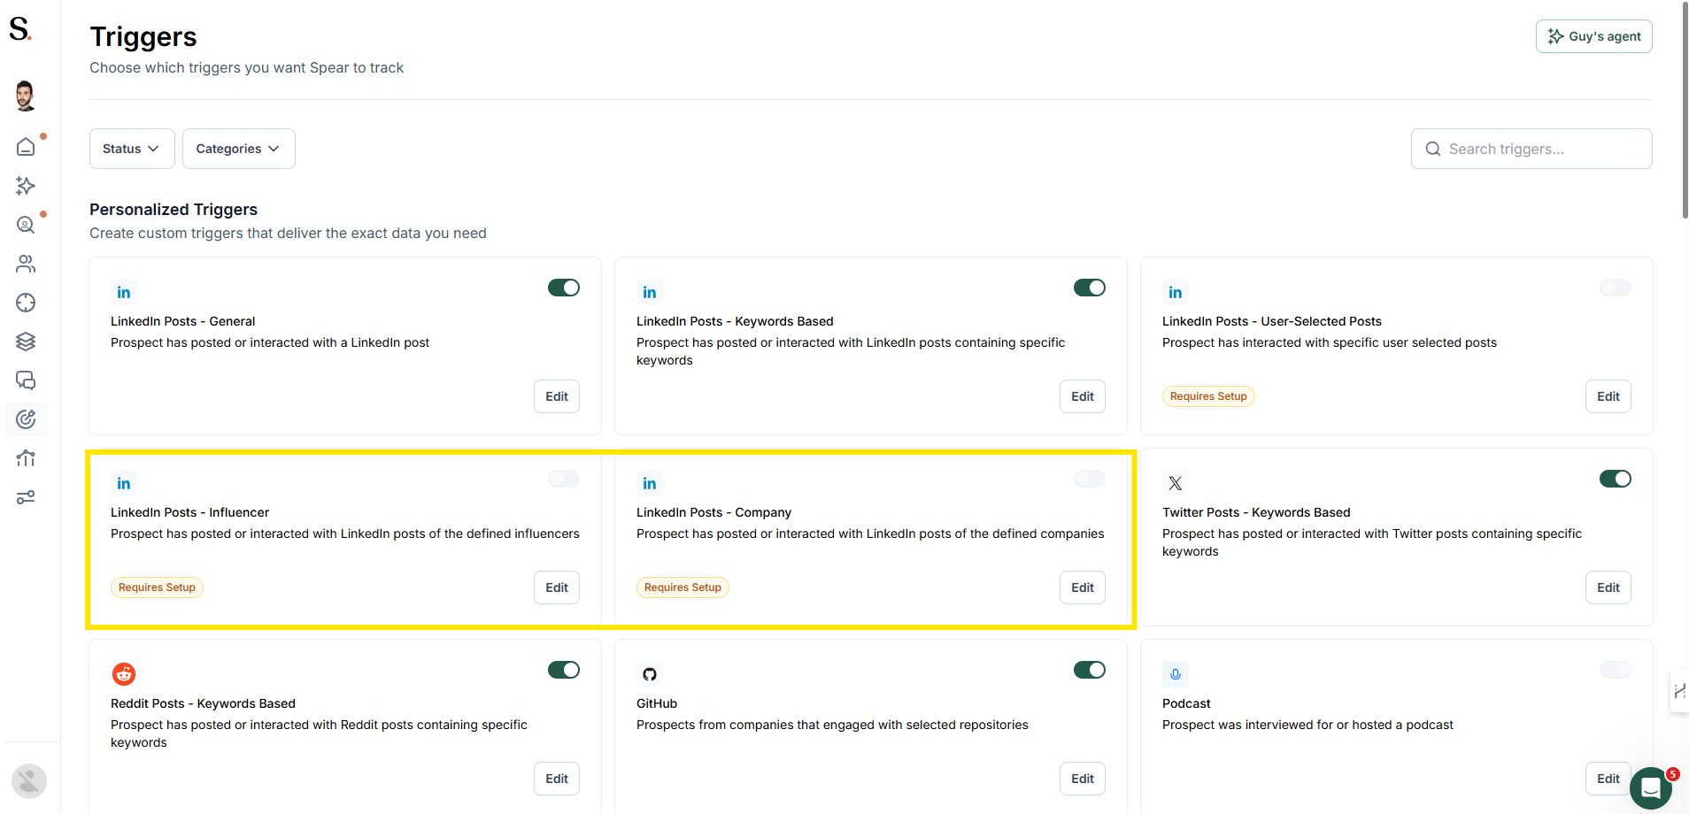Image resolution: width=1689 pixels, height=814 pixels.
Task: Open the sliders settings sidebar icon
Action: pos(26,497)
